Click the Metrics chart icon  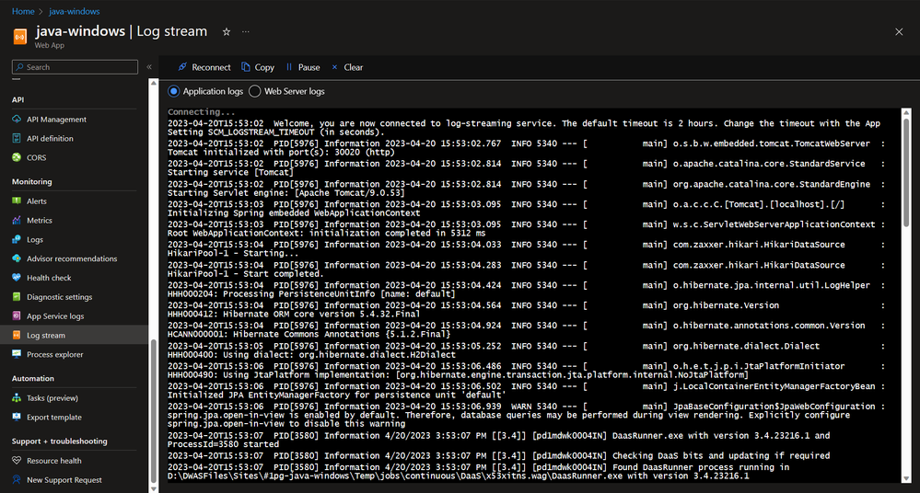coord(17,221)
